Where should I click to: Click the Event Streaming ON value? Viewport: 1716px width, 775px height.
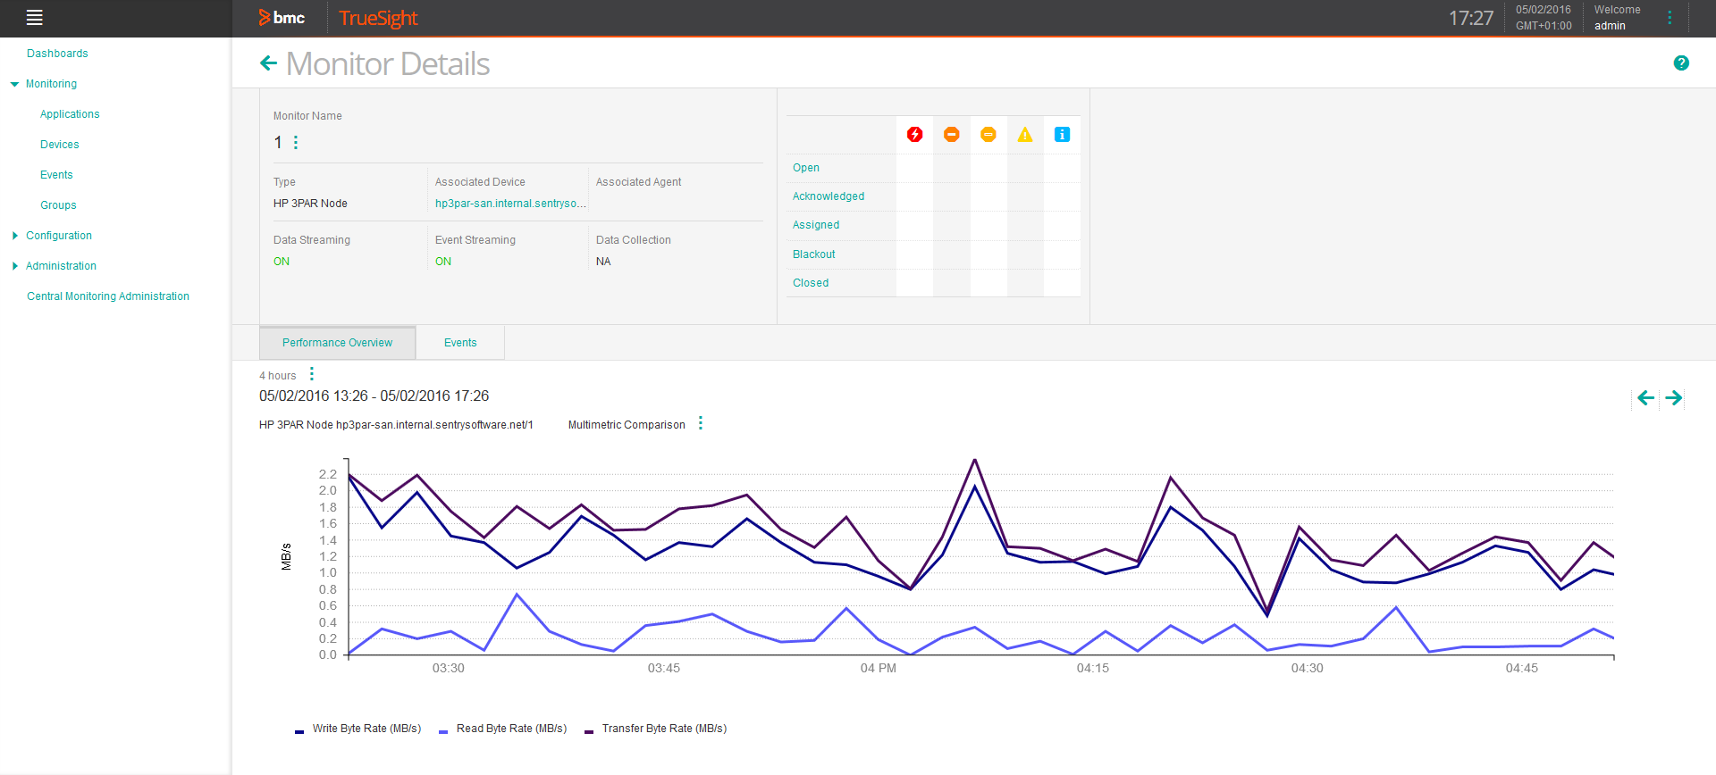click(443, 262)
